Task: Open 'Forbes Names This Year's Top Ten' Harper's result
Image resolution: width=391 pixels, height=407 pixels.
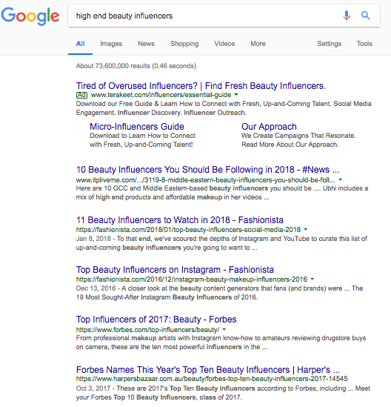Action: coord(208,370)
